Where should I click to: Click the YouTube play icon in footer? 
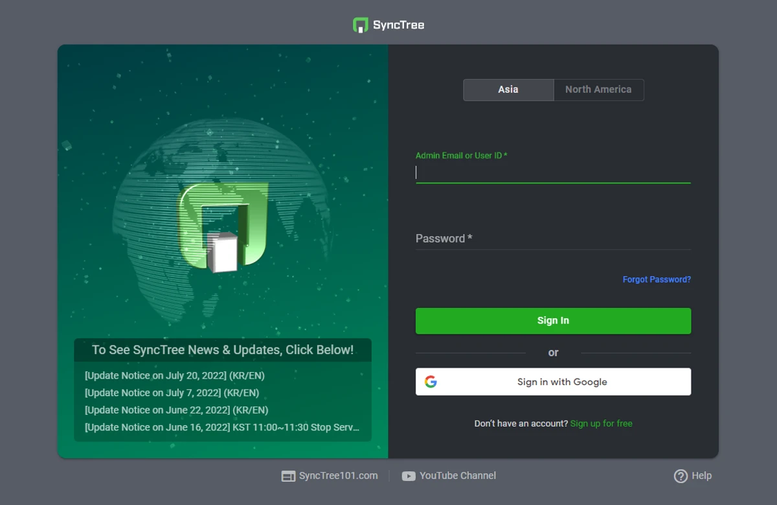click(409, 476)
